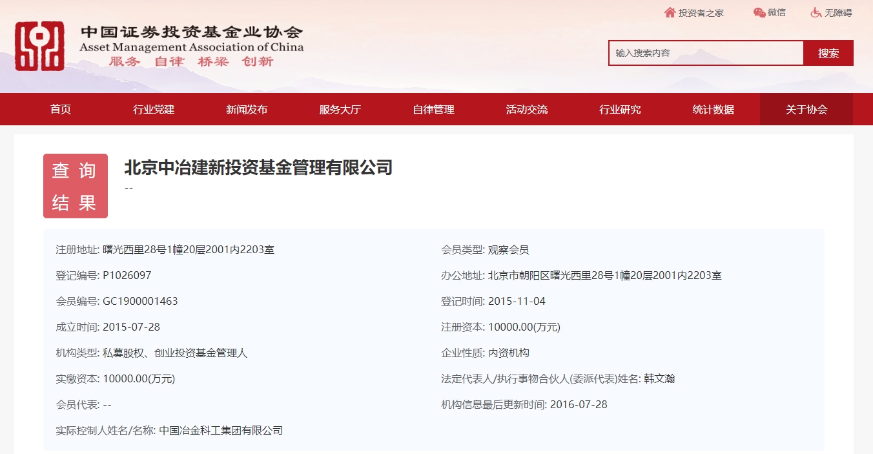
Task: Open the 行业党建 menu
Action: click(154, 109)
